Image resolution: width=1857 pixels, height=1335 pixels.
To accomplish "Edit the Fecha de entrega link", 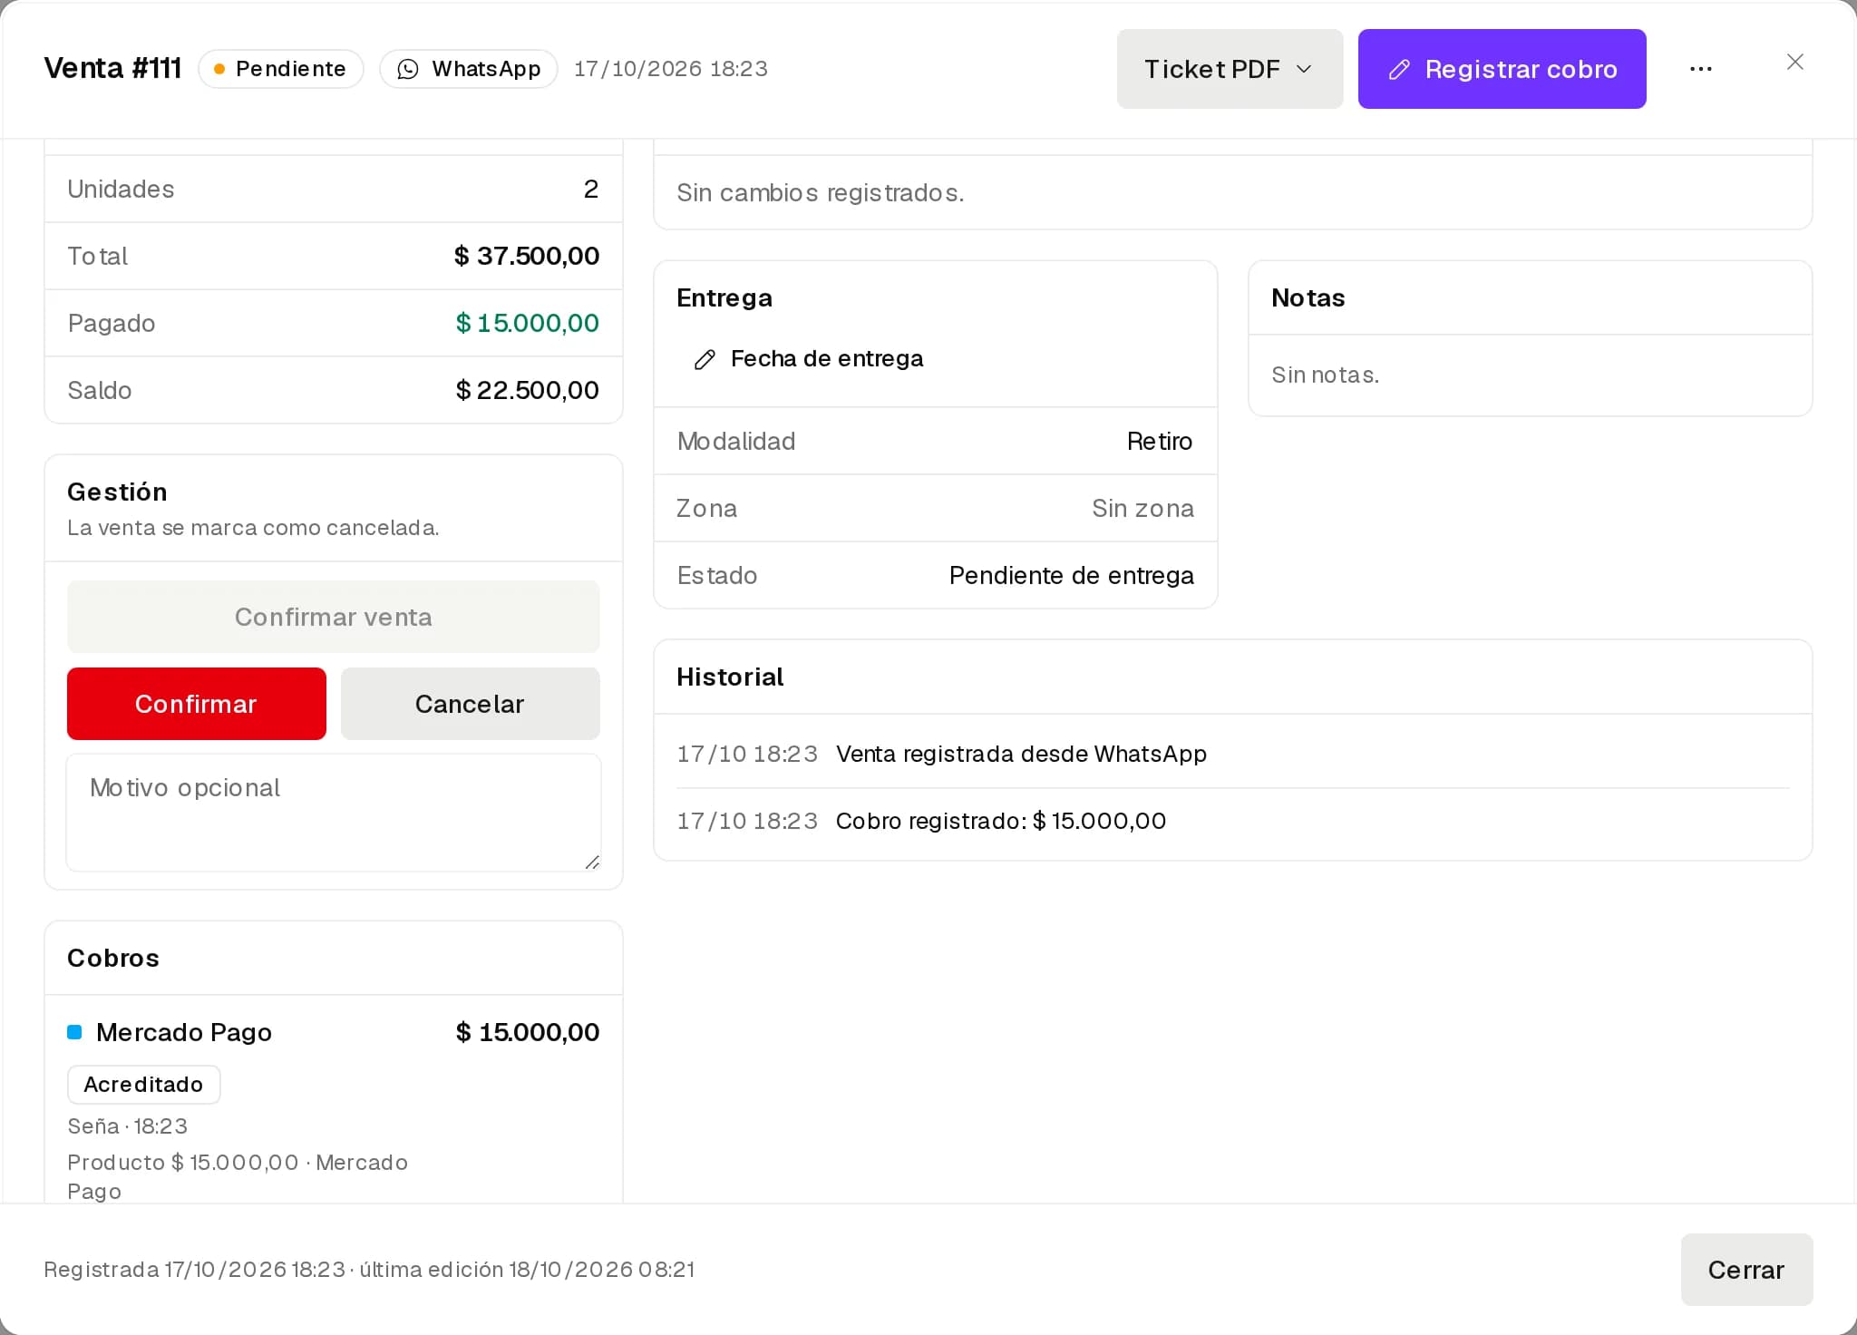I will [x=808, y=359].
